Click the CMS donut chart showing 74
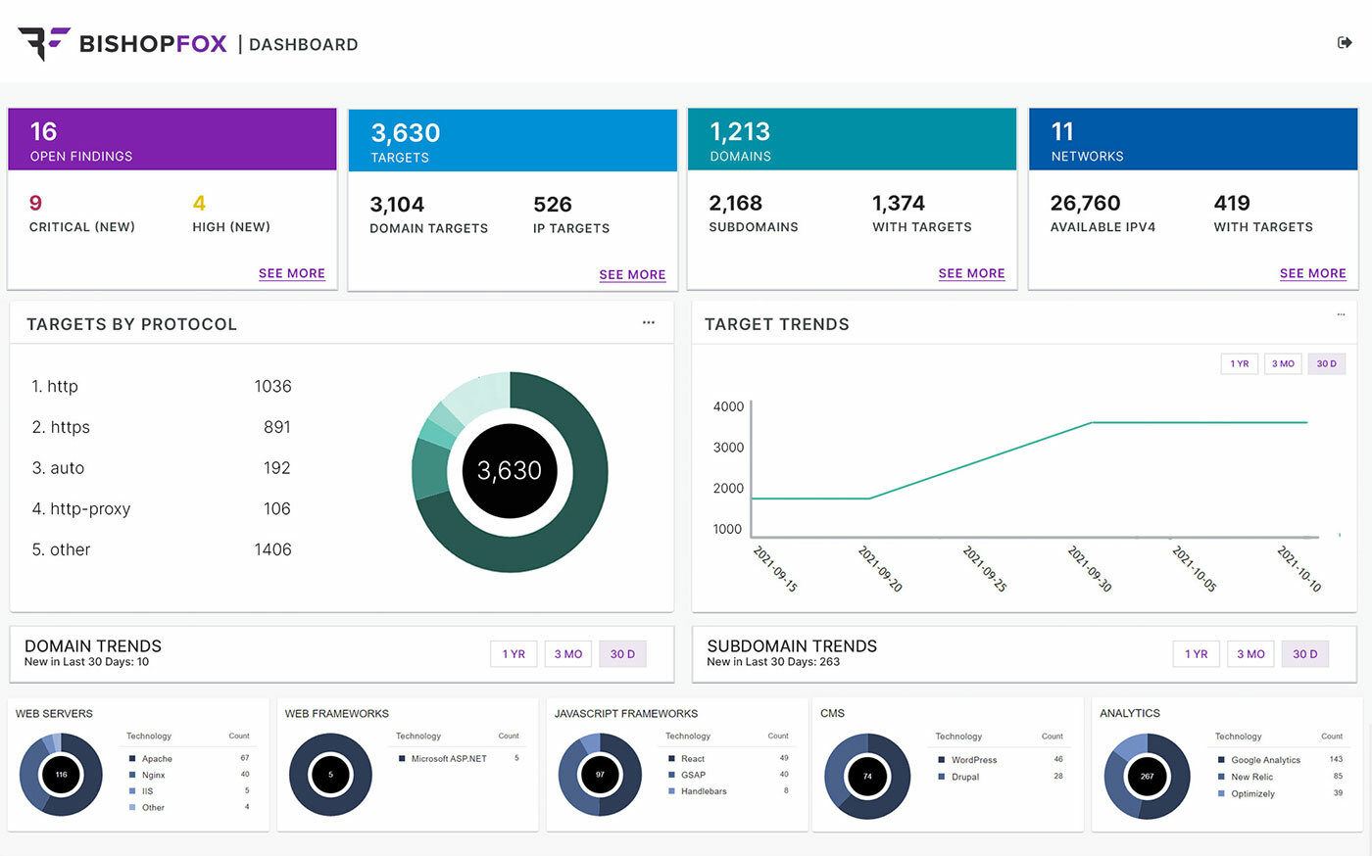 point(867,777)
